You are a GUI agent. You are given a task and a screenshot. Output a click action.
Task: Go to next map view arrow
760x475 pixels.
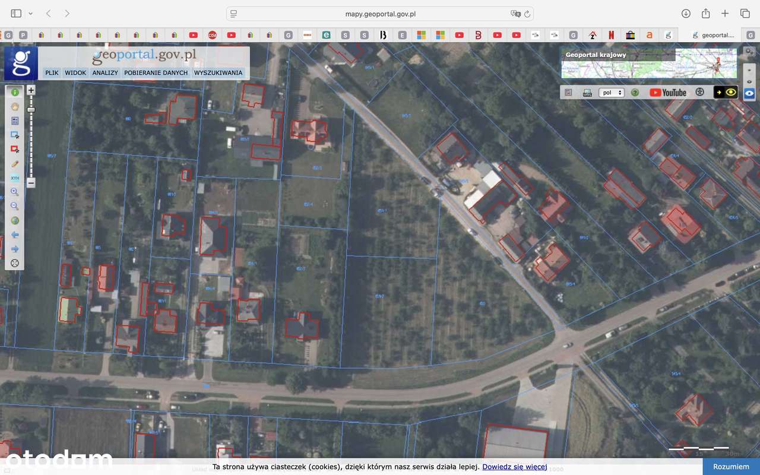[x=15, y=249]
